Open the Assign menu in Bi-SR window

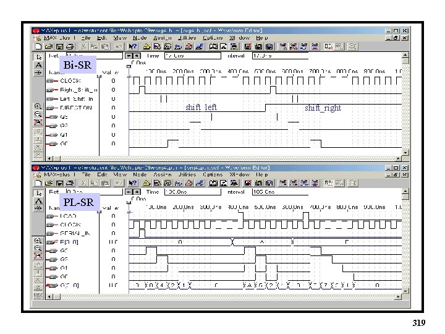[163, 38]
